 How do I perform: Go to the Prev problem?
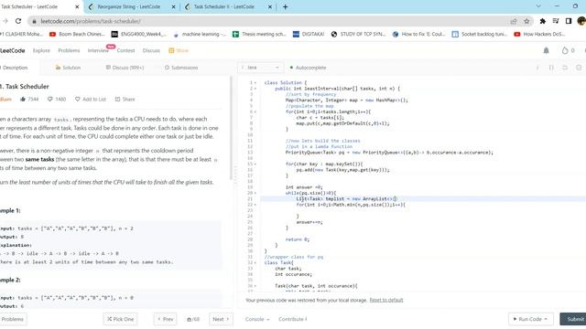(165, 319)
